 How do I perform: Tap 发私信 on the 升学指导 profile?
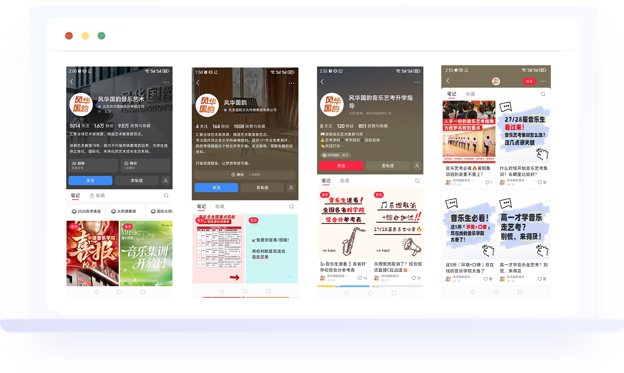pyautogui.click(x=388, y=166)
